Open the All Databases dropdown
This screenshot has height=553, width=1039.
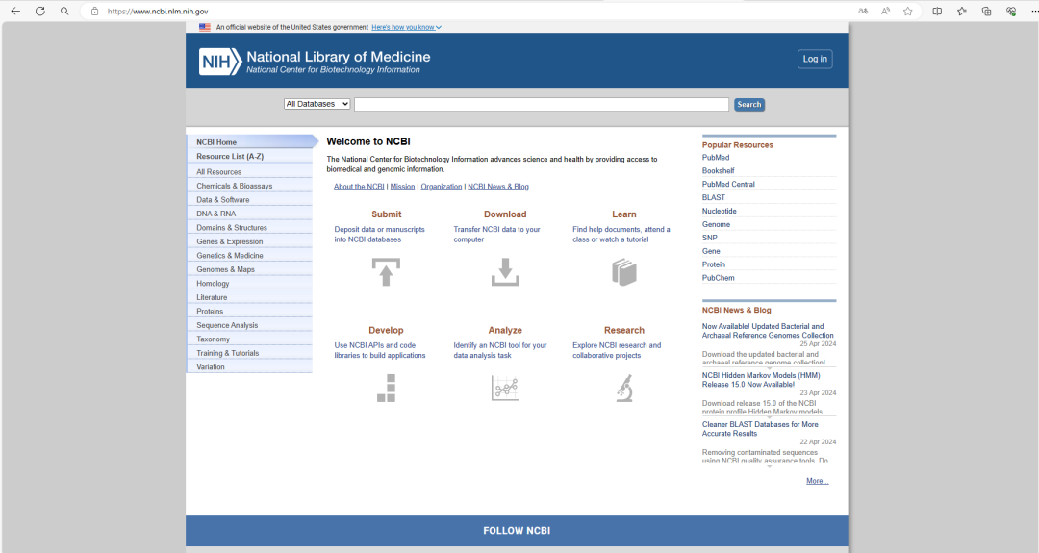(317, 104)
